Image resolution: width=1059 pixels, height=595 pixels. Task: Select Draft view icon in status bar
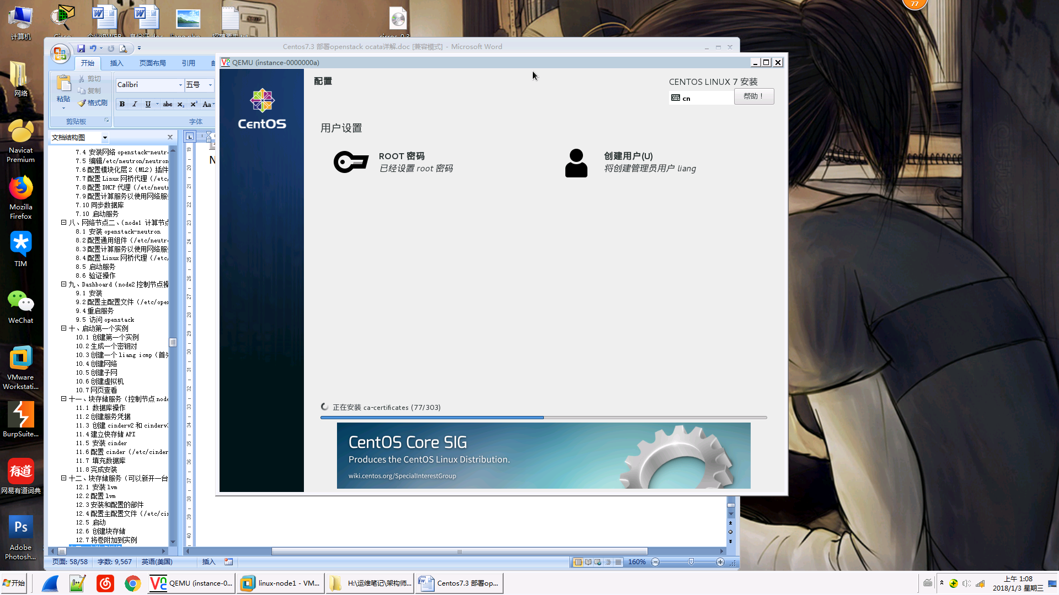(x=618, y=562)
